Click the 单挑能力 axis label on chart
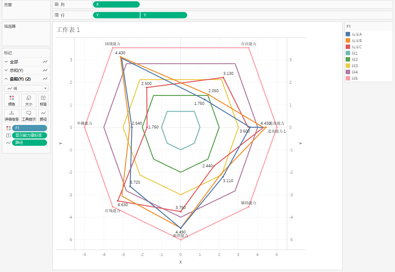This screenshot has height=272, width=395. click(84, 123)
